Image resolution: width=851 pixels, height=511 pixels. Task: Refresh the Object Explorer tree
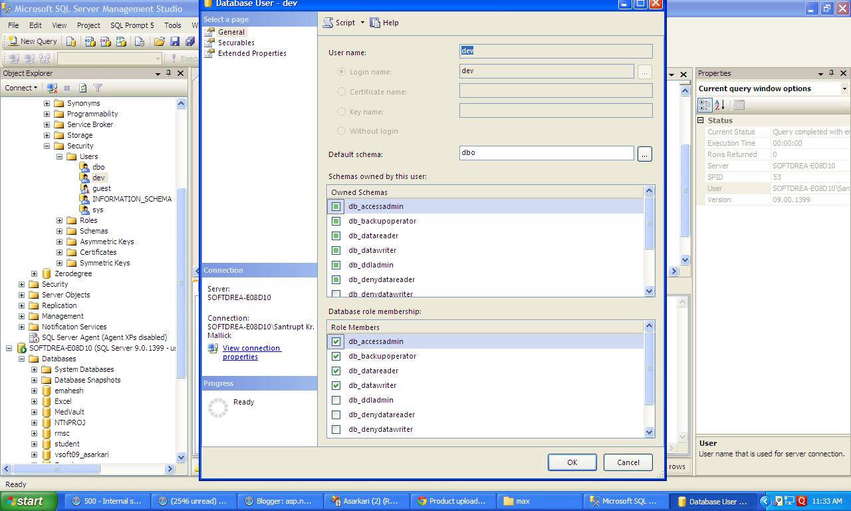pos(83,88)
